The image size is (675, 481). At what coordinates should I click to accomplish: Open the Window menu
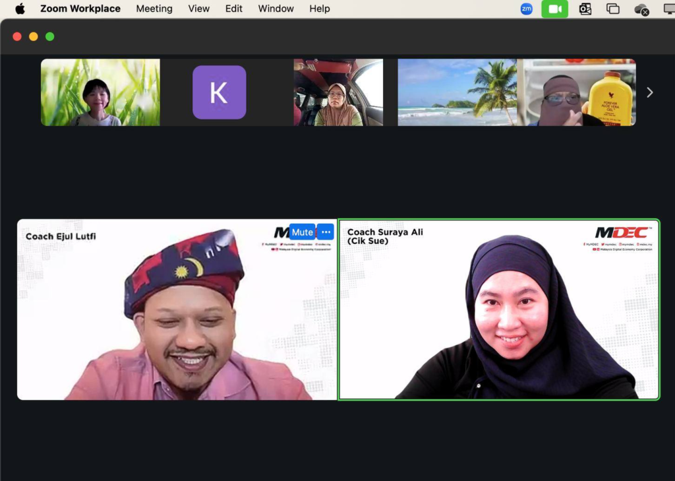(276, 9)
